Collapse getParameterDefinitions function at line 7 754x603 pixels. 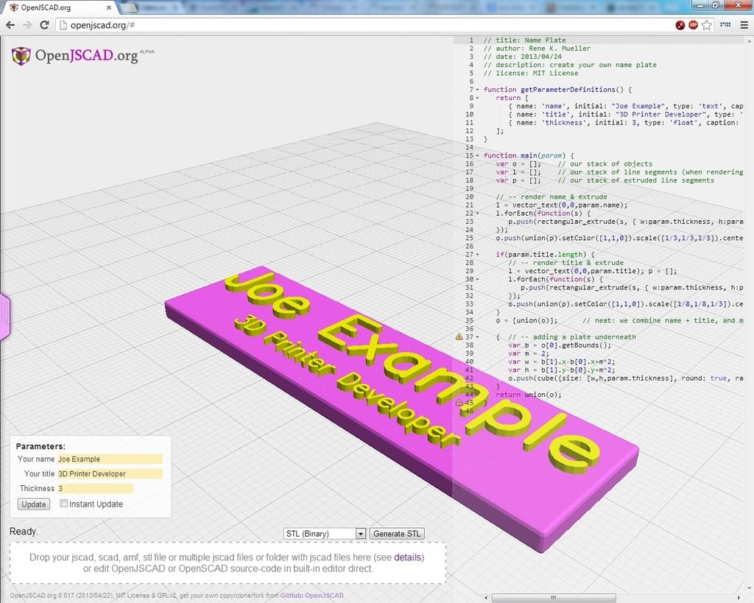pos(477,90)
